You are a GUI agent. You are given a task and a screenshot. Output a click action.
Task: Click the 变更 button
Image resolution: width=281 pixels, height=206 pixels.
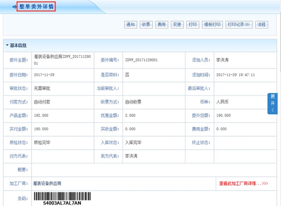177,25
